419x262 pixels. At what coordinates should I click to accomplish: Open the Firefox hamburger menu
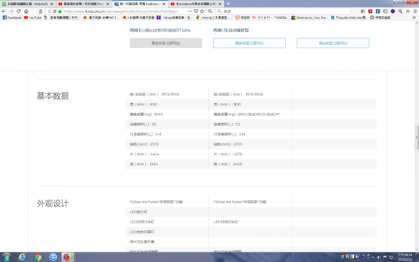(x=415, y=11)
